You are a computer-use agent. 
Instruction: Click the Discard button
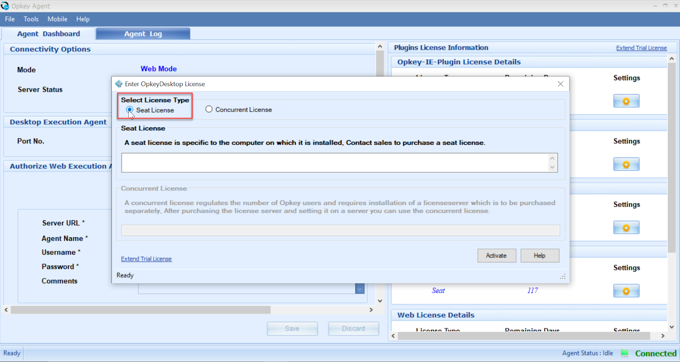353,328
